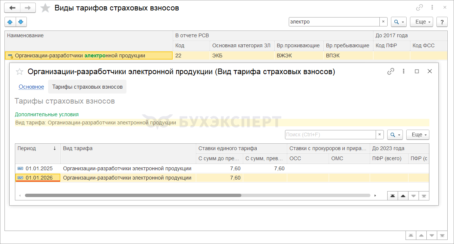The width and height of the screenshot is (454, 244).
Task: Go back with the left arrow button
Action: (x=12, y=8)
